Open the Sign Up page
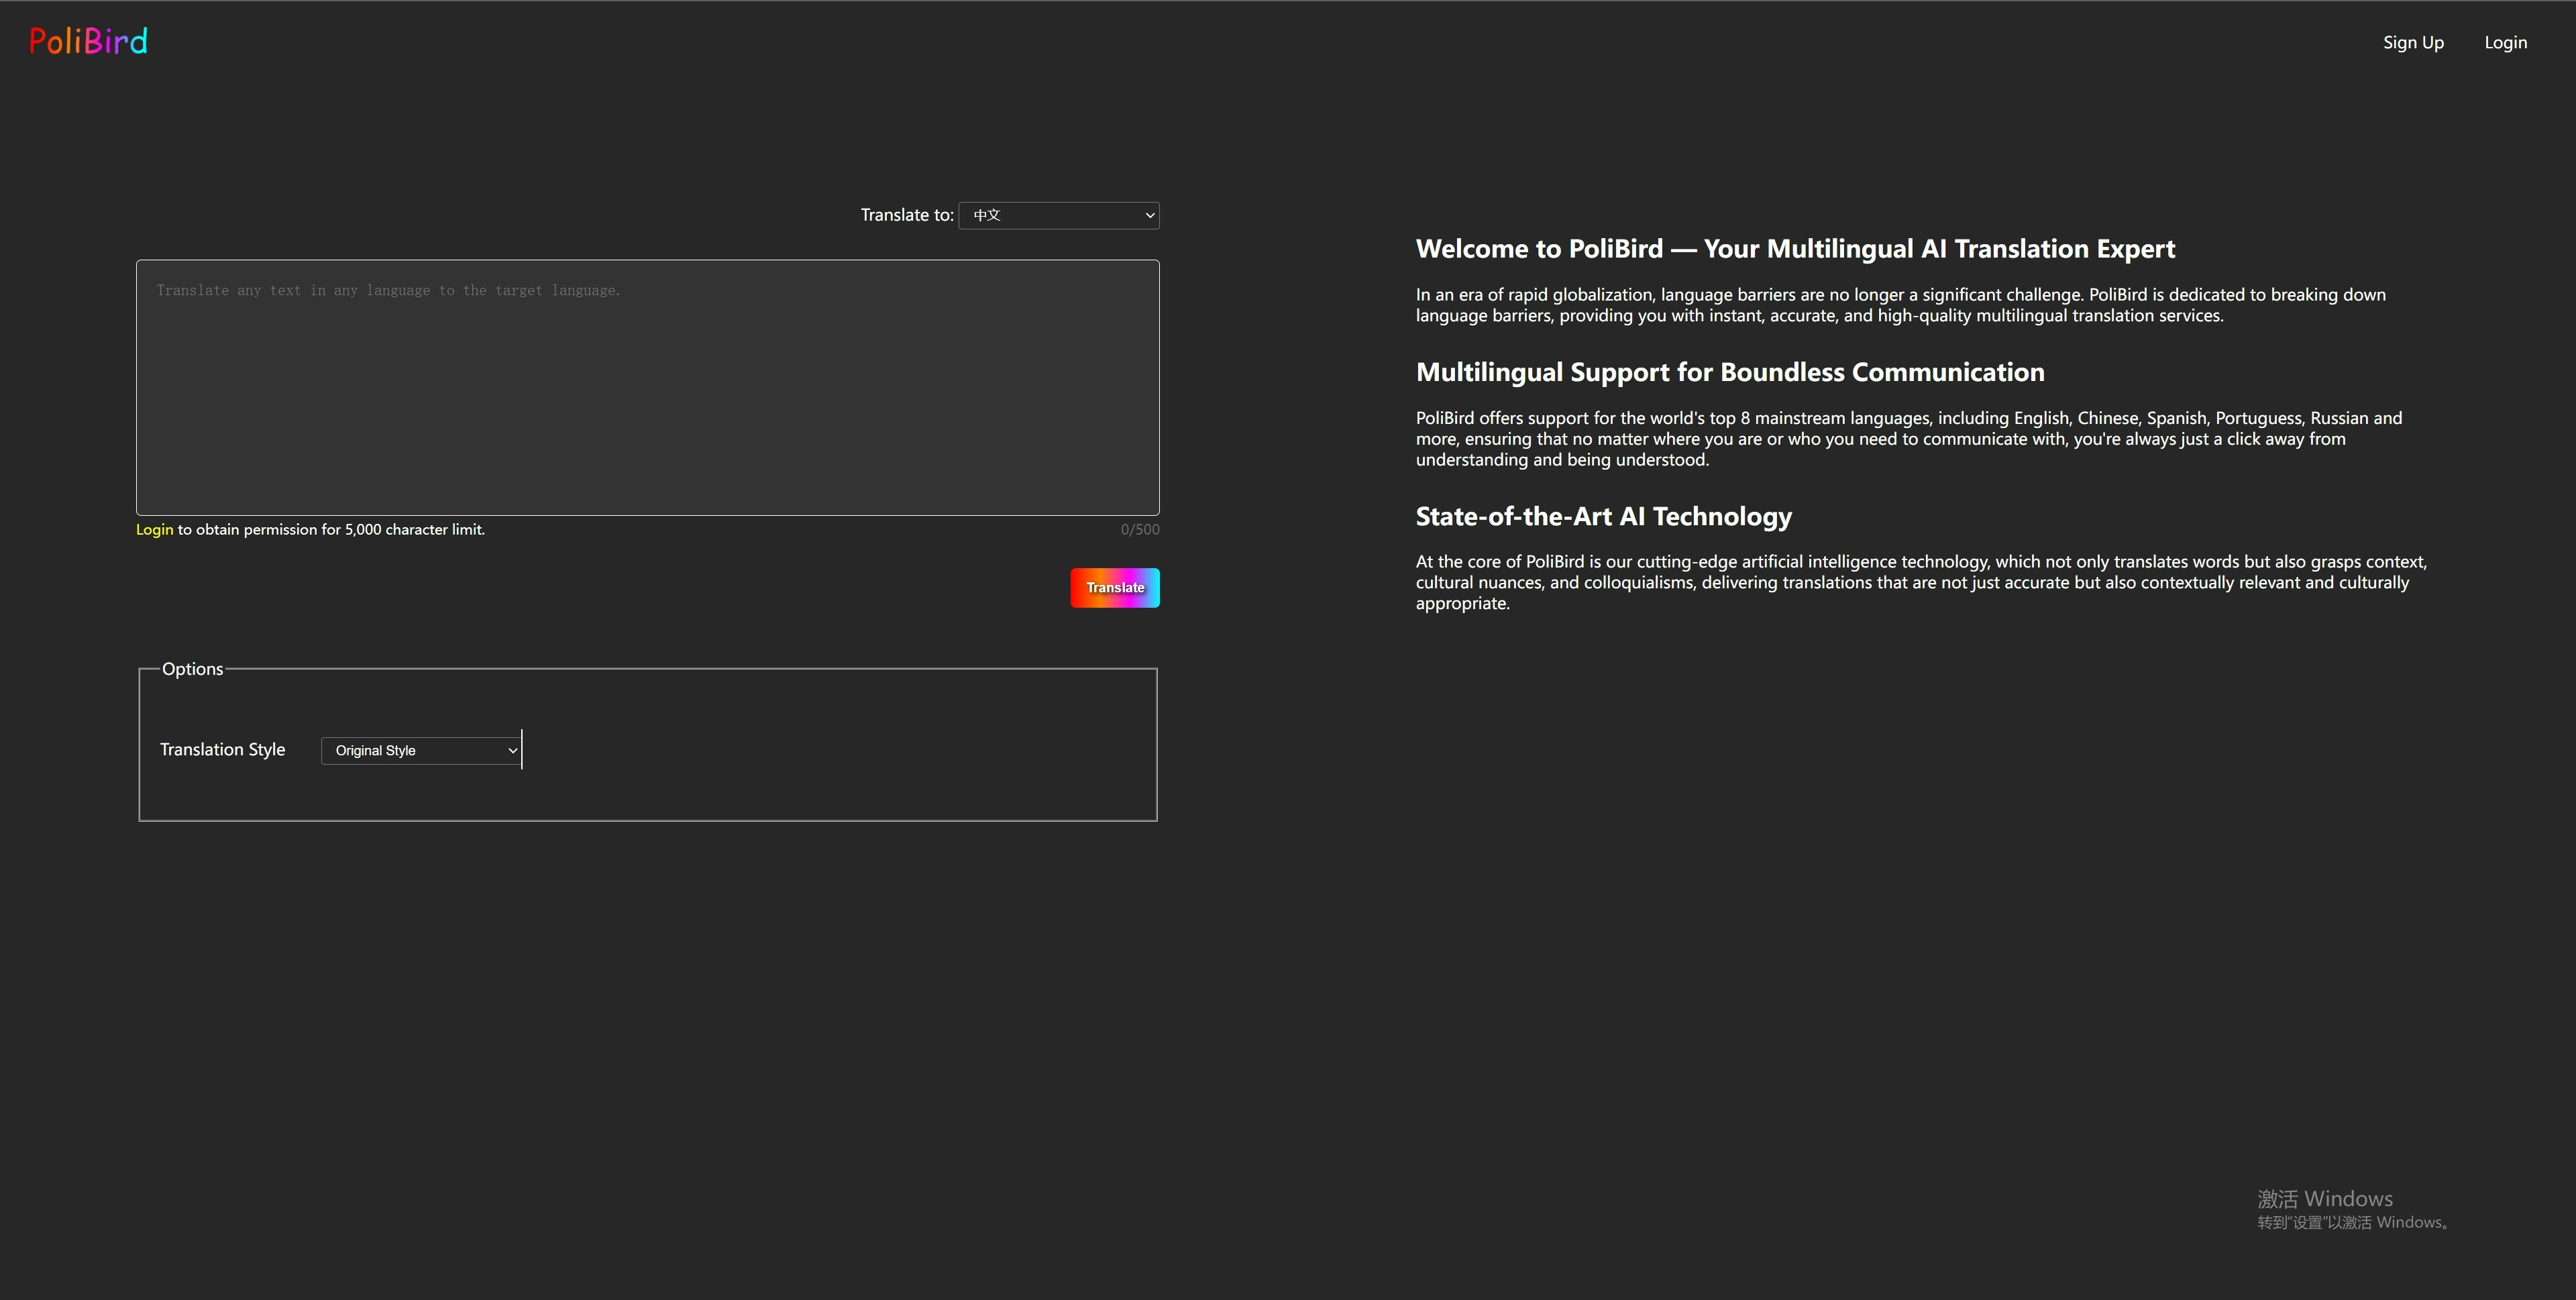 click(x=2412, y=42)
